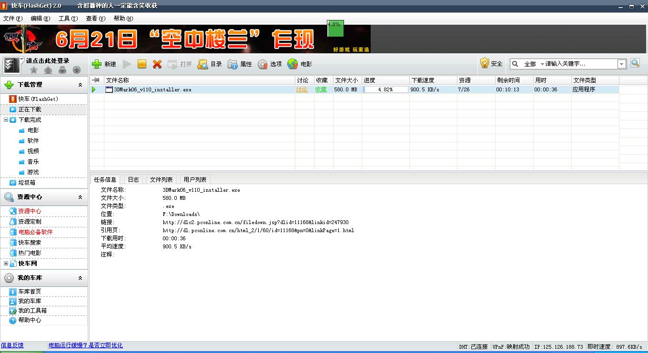Collapse the 资源中心 panel section
The height and width of the screenshot is (353, 648).
pyautogui.click(x=80, y=197)
